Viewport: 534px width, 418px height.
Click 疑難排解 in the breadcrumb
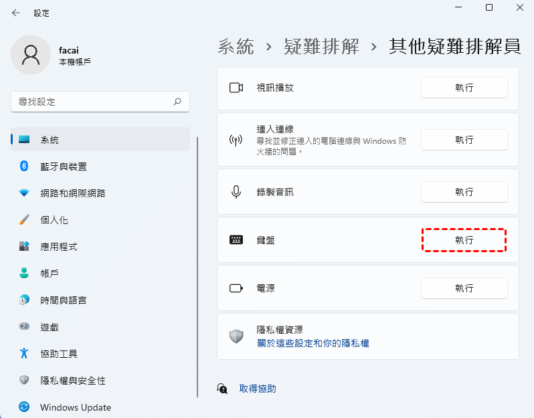coord(321,46)
